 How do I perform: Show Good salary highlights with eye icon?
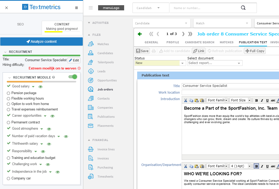pyautogui.click(x=40, y=87)
